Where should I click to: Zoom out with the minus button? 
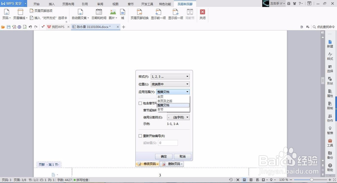[x=291, y=180]
